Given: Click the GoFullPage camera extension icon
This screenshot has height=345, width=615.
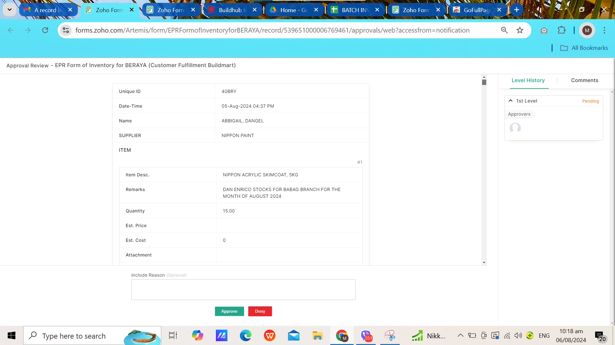Looking at the screenshot, I should [544, 30].
